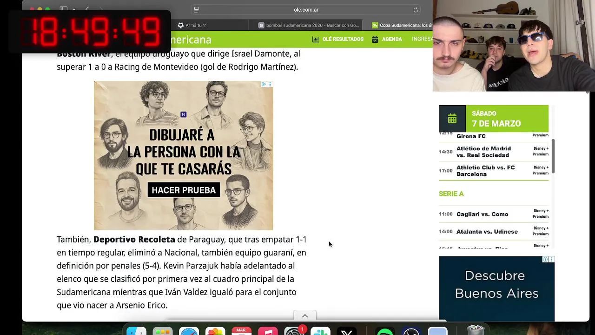
Task: Click the green calendar icon beside Sábado
Action: coord(452,119)
